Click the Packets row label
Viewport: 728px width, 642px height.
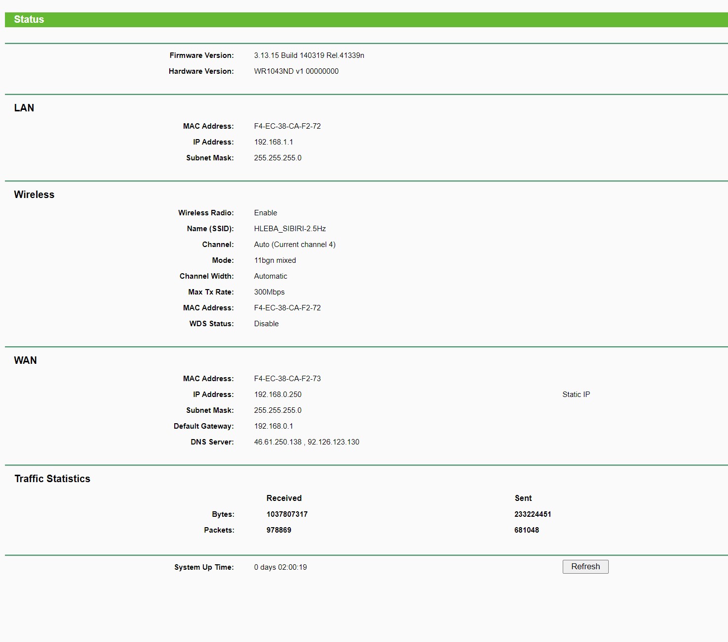(x=219, y=530)
